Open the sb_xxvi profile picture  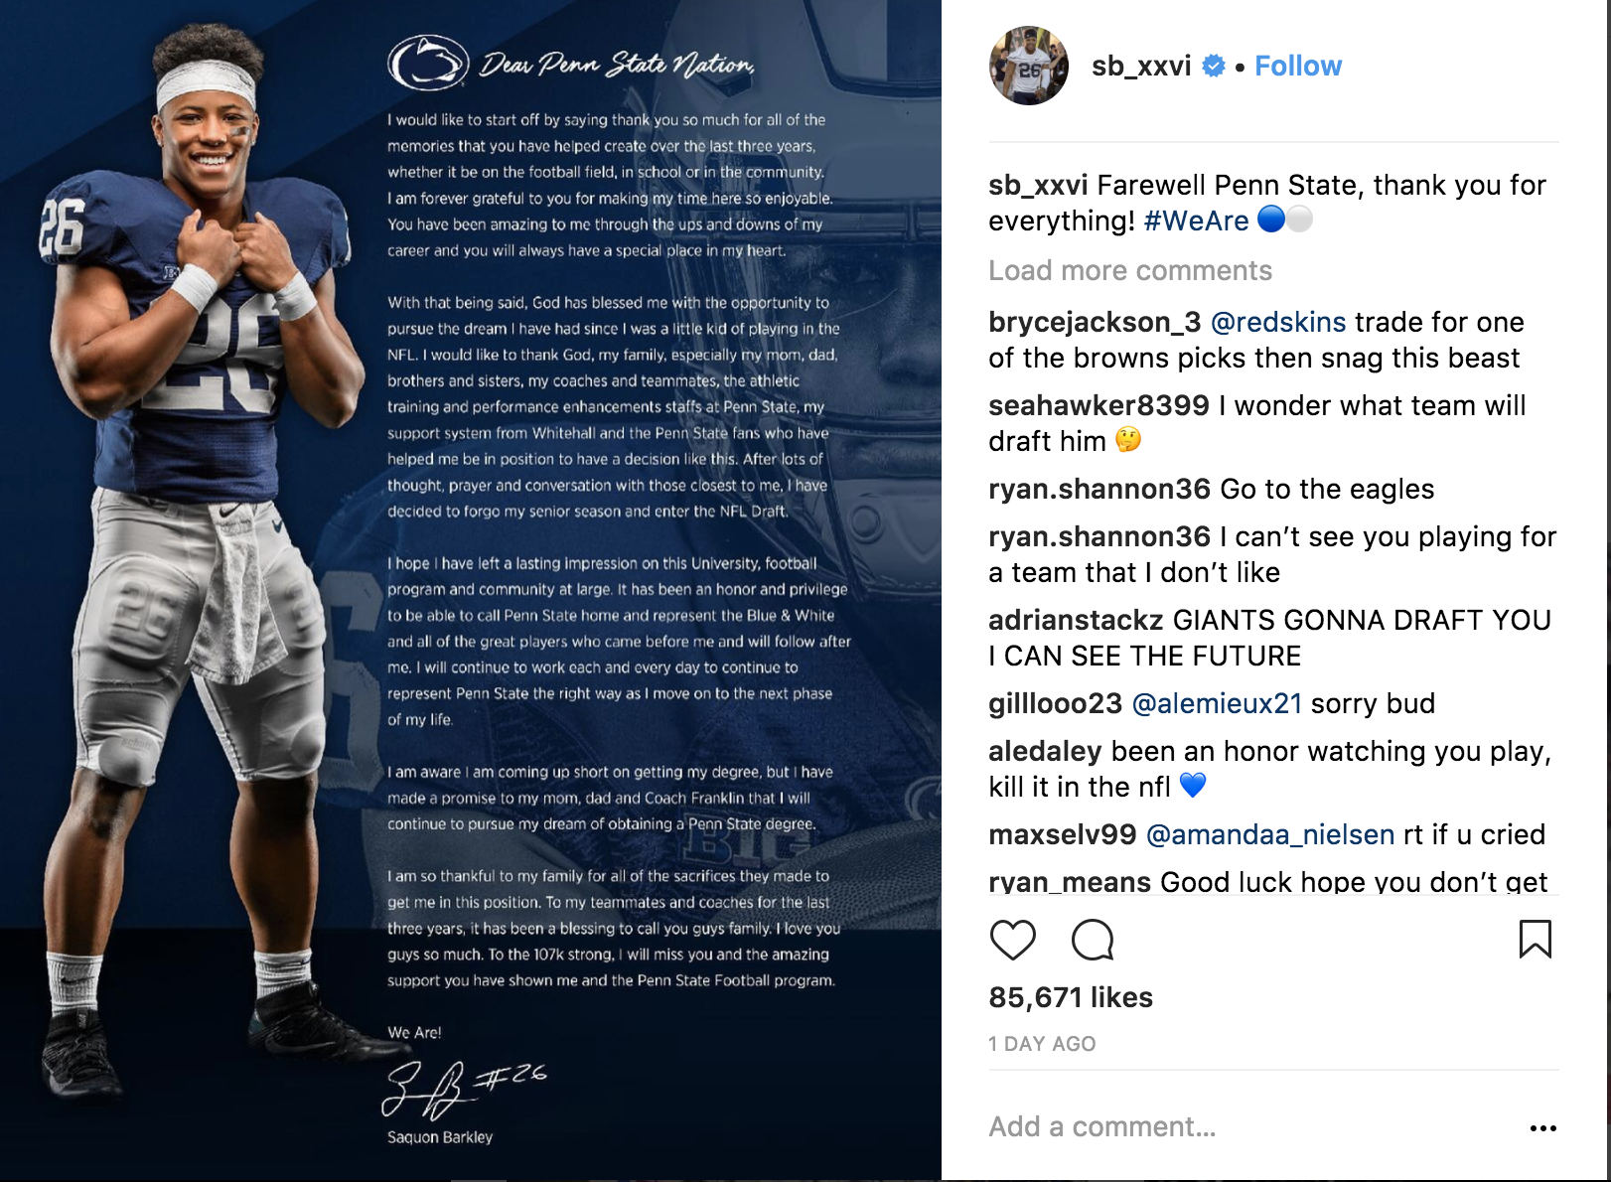(x=1029, y=66)
